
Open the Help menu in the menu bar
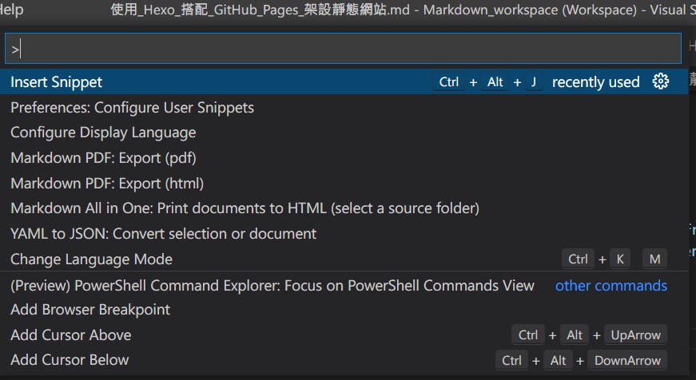coord(11,10)
